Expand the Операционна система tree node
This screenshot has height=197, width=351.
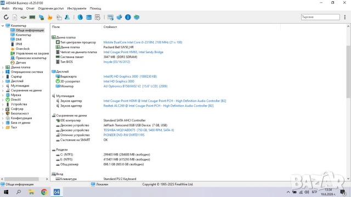tap(3, 72)
